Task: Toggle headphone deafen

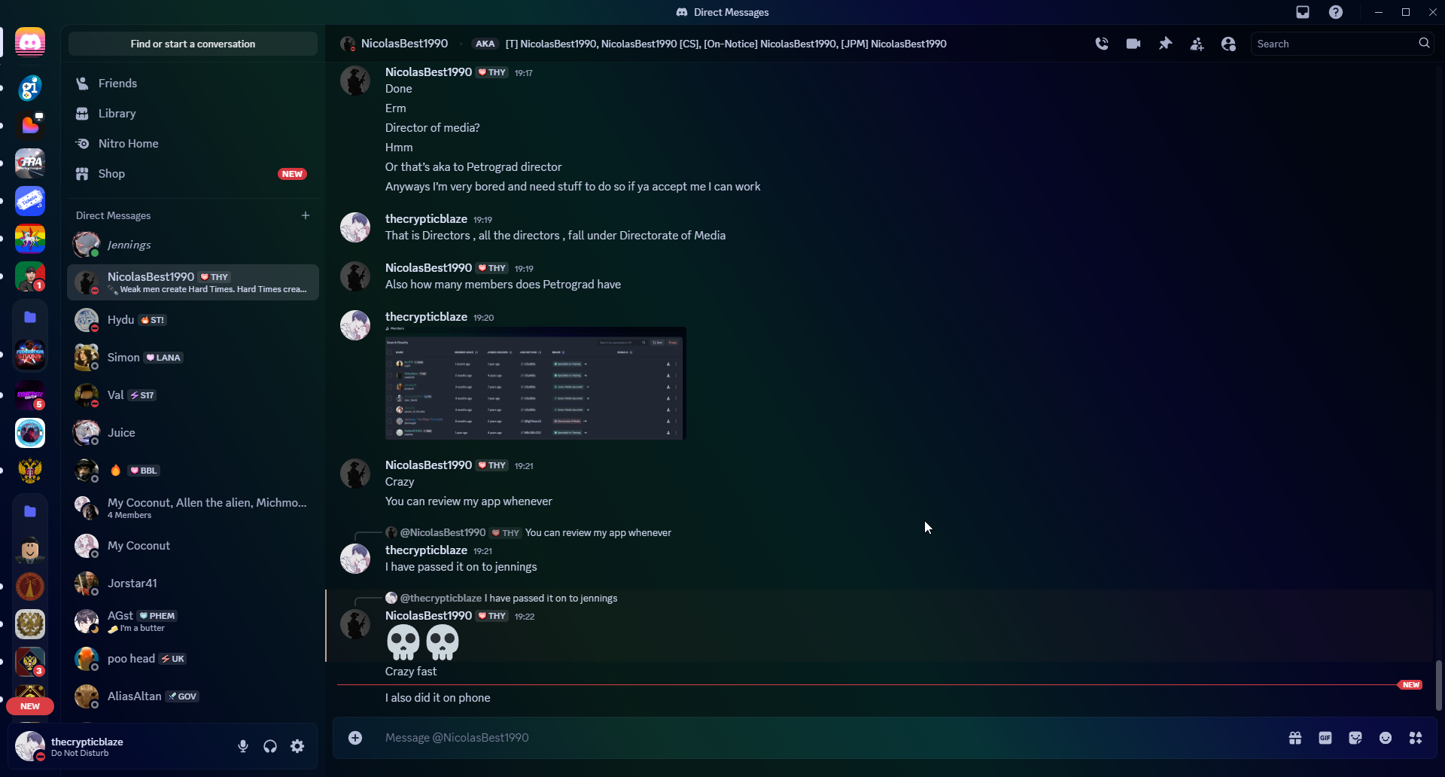Action: coord(270,746)
